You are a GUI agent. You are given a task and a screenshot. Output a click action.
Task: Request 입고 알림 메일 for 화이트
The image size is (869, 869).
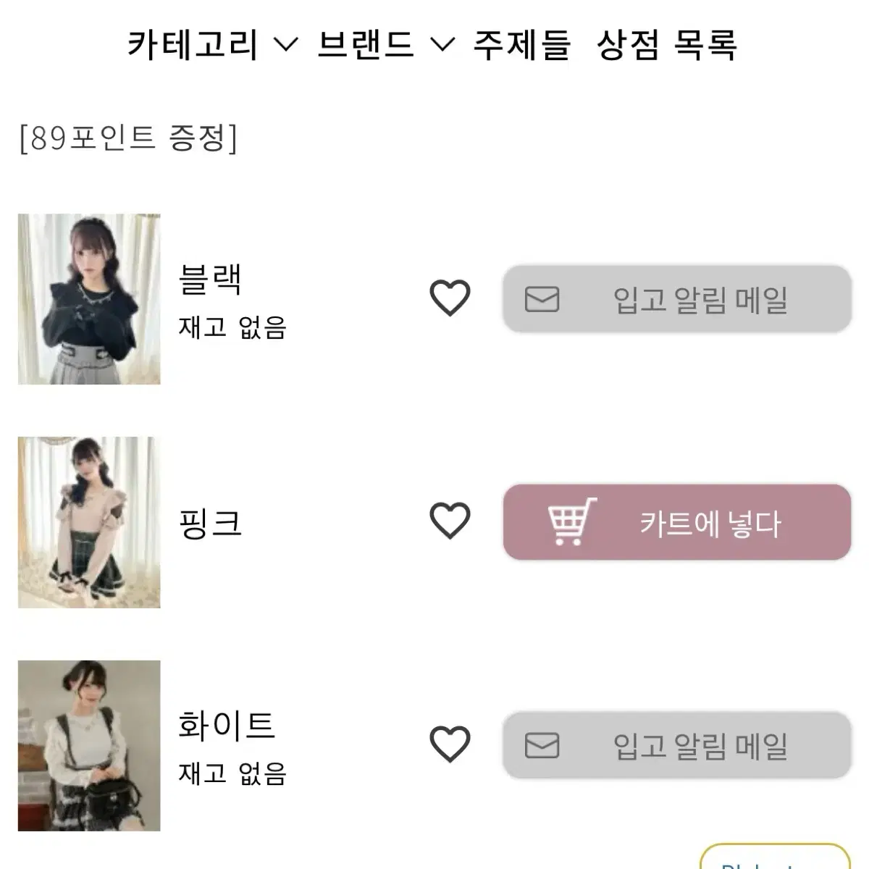[x=677, y=745]
